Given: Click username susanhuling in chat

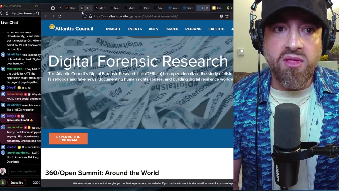Looking at the screenshot, I should click(15, 94).
